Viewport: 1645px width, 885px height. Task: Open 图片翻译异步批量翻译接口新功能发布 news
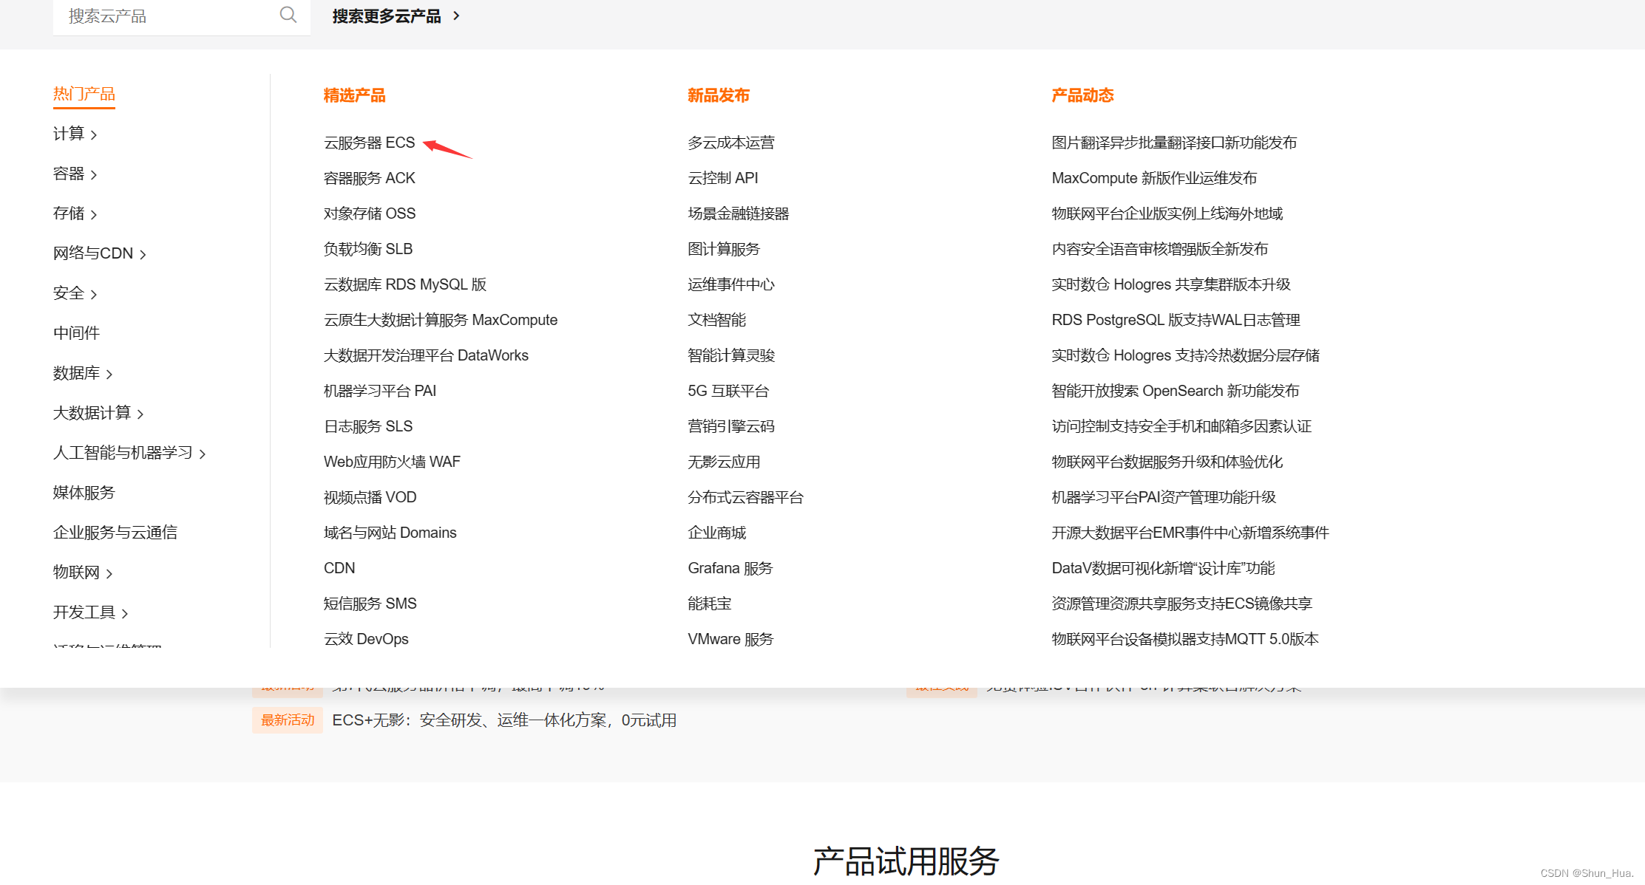tap(1174, 143)
